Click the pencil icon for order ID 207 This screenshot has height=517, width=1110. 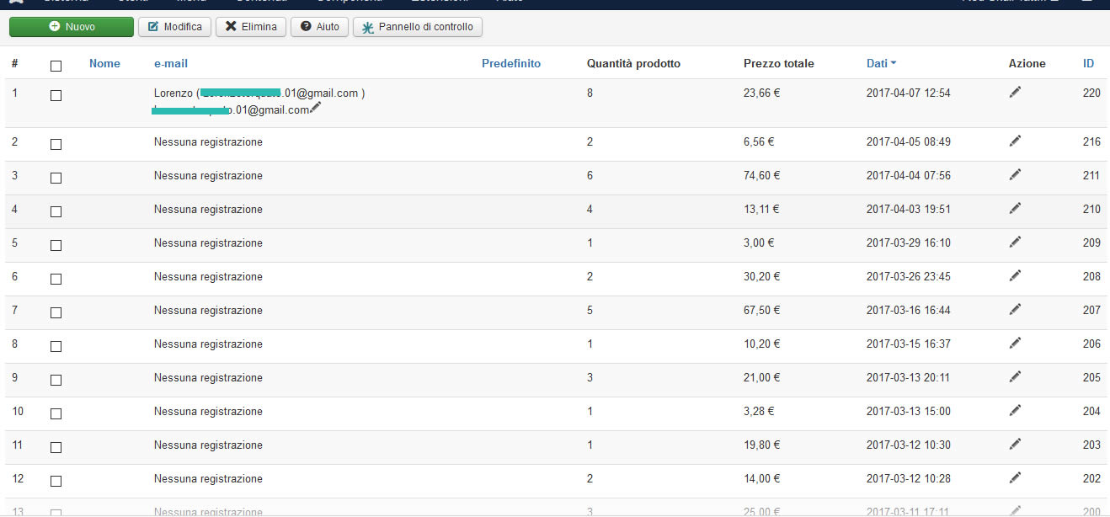click(x=1015, y=310)
